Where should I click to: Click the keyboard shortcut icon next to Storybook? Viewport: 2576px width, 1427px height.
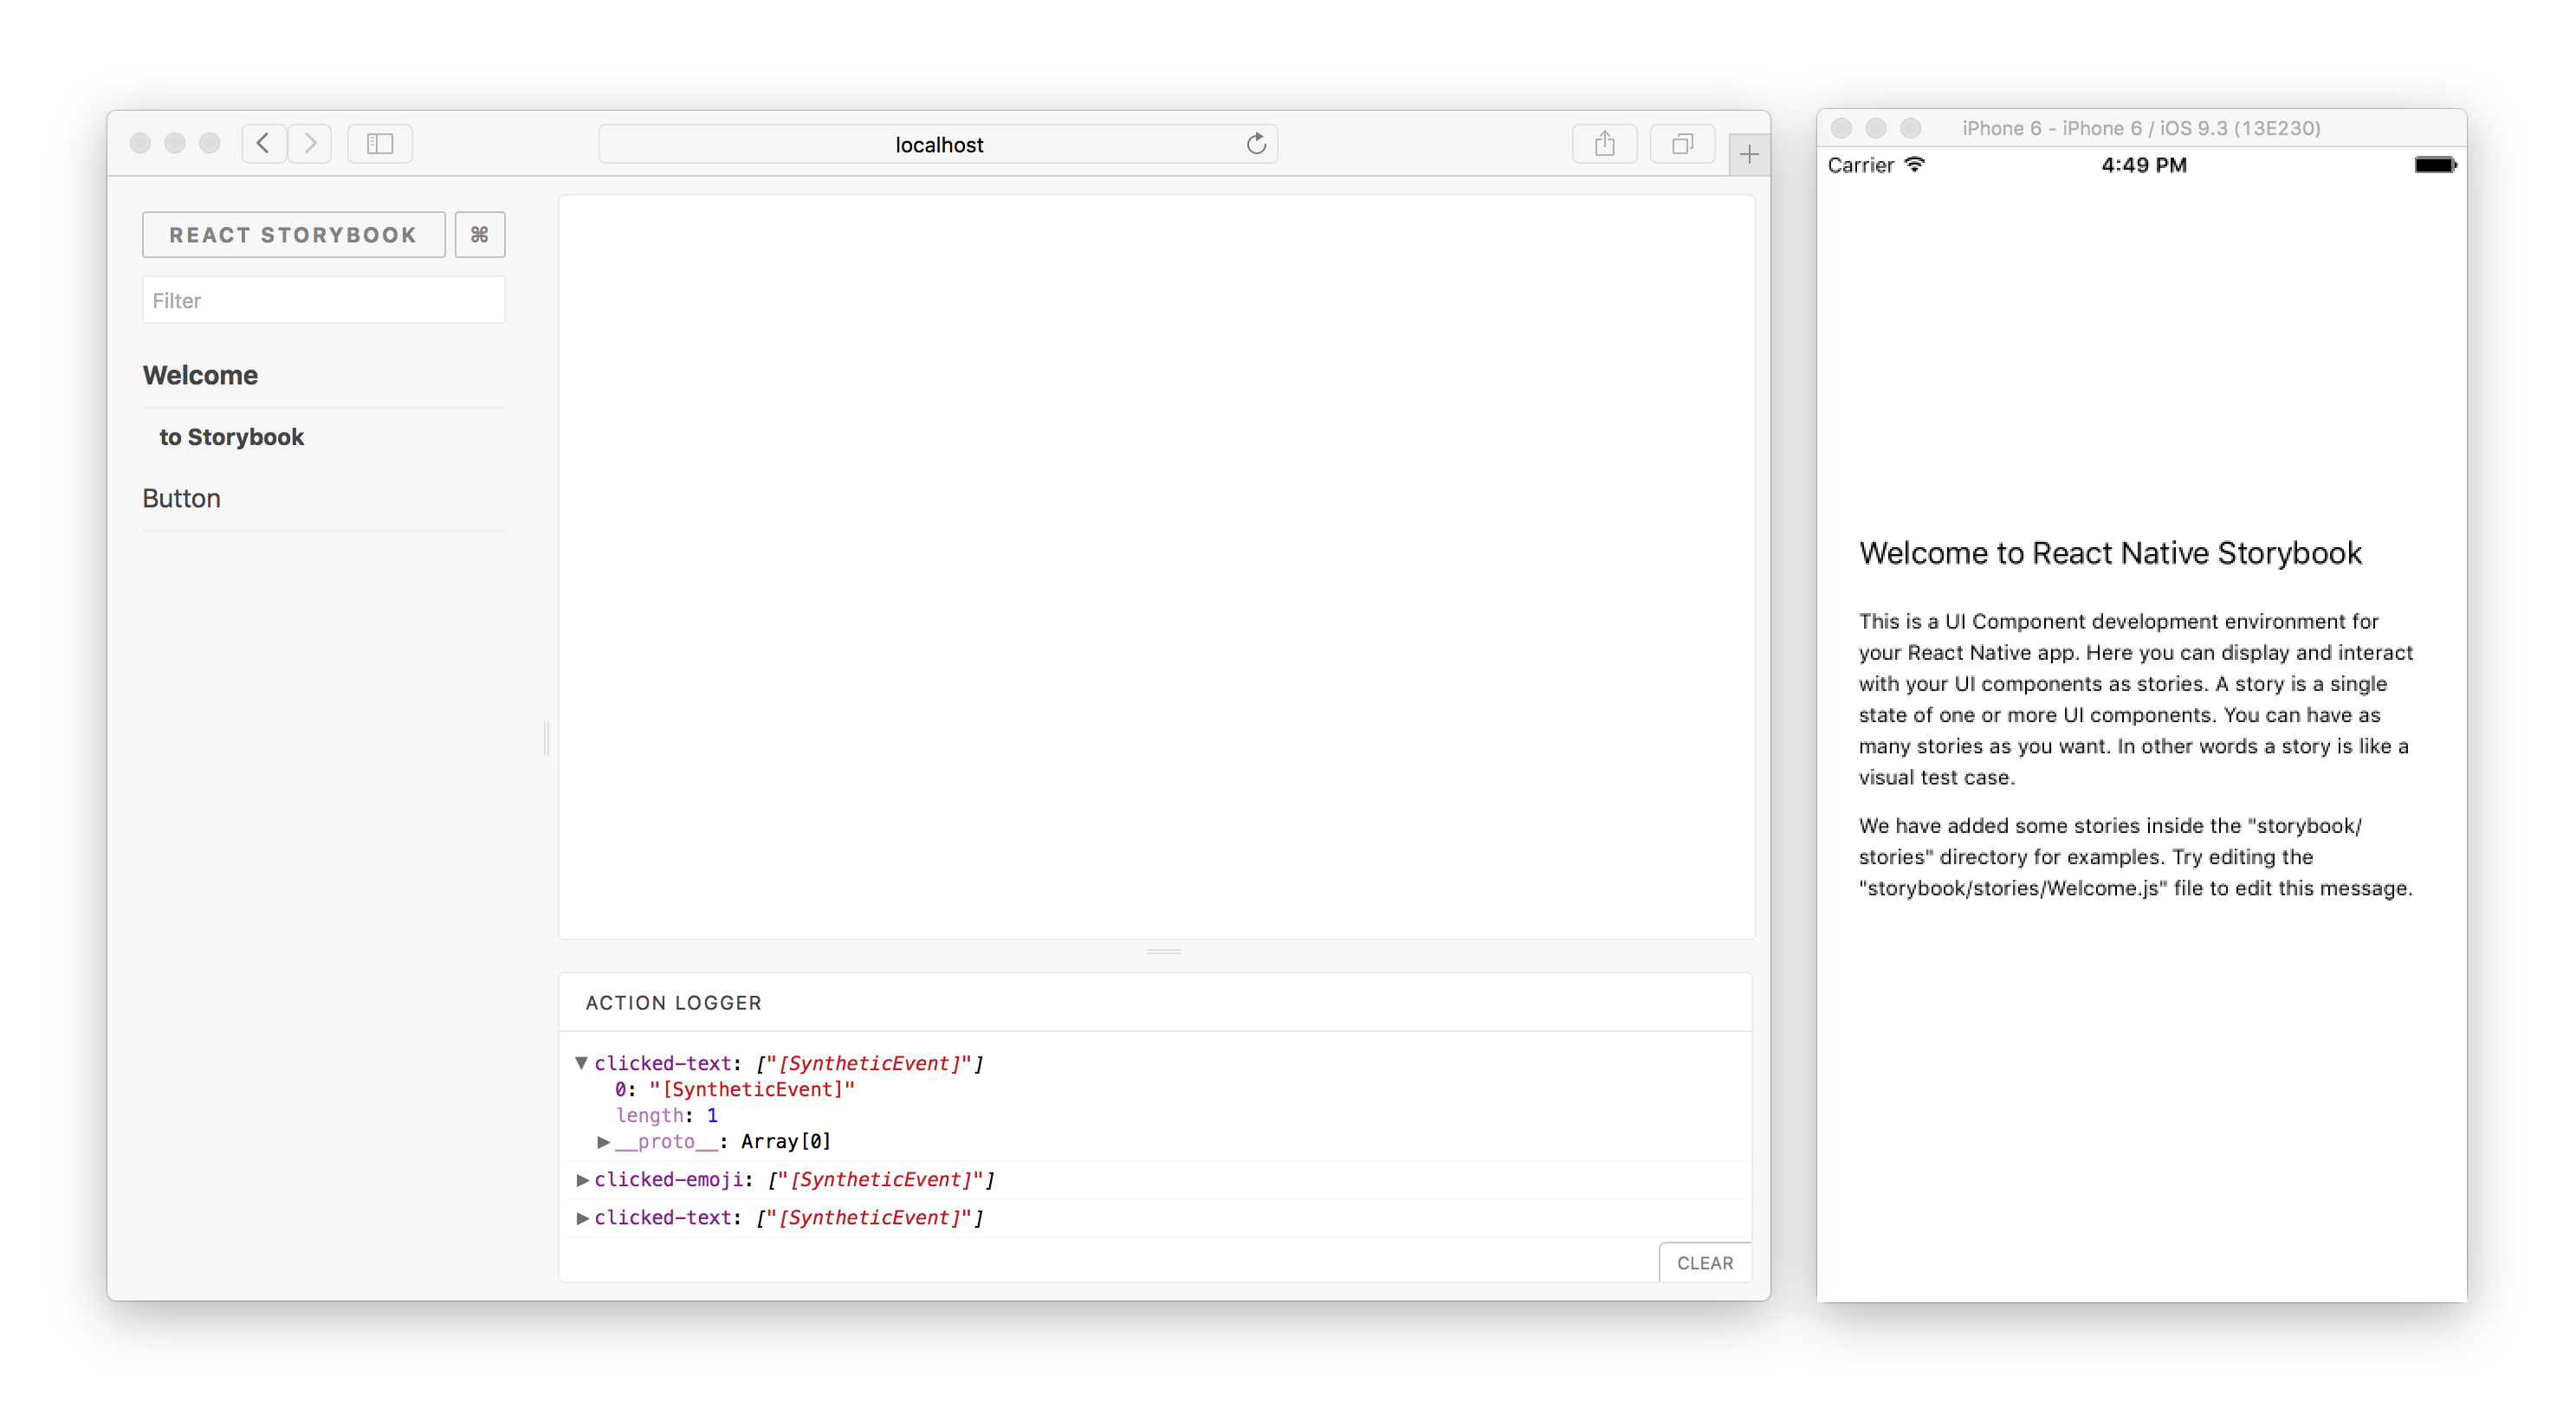[x=480, y=234]
